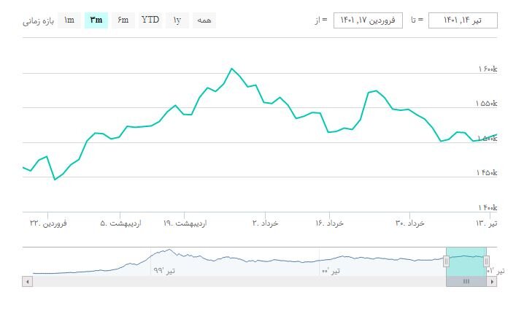Click the highest peak of the chart line
Screen dimensions: 516x311
[x=231, y=69]
